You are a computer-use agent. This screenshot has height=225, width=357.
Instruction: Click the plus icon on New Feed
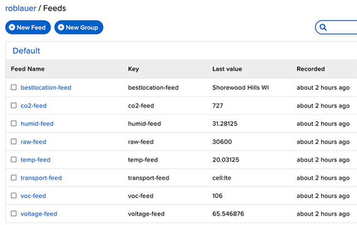(x=12, y=28)
